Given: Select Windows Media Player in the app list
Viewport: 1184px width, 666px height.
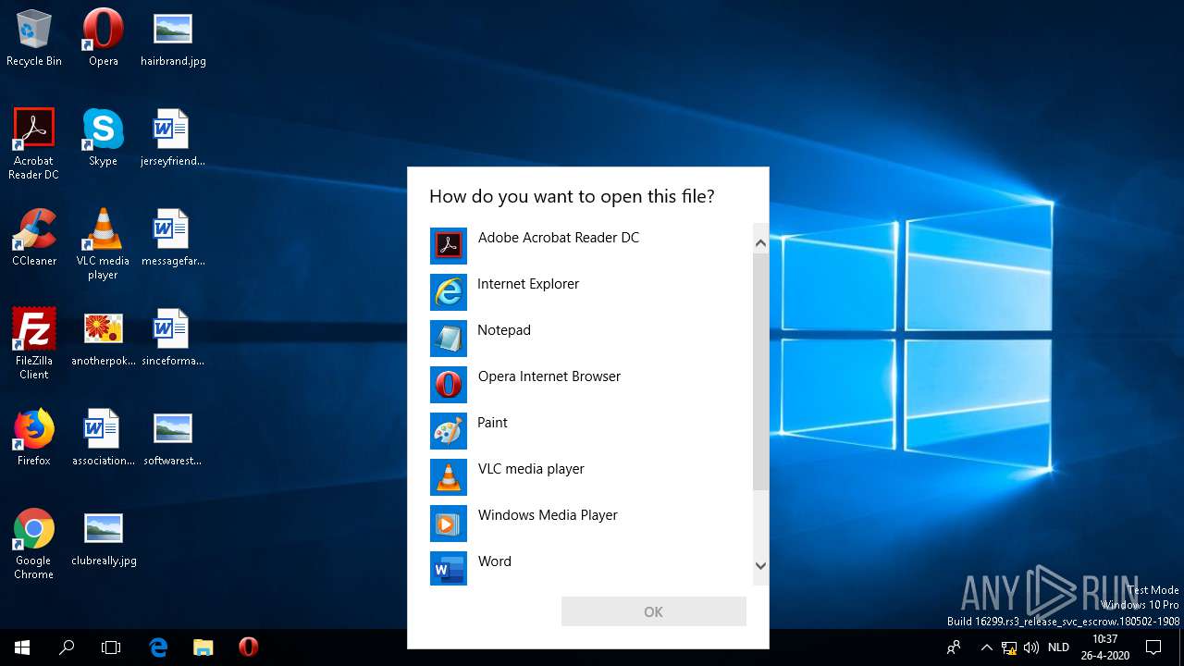Looking at the screenshot, I should point(590,523).
